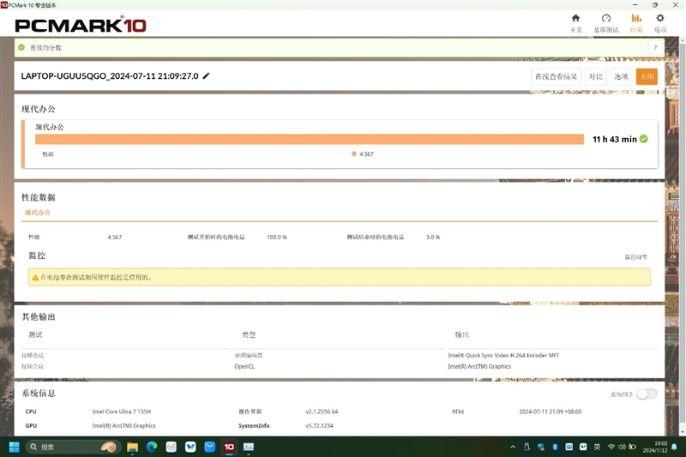Screen dimensions: 686x457
Task: Go to the PCMark 10 home page
Action: point(575,23)
